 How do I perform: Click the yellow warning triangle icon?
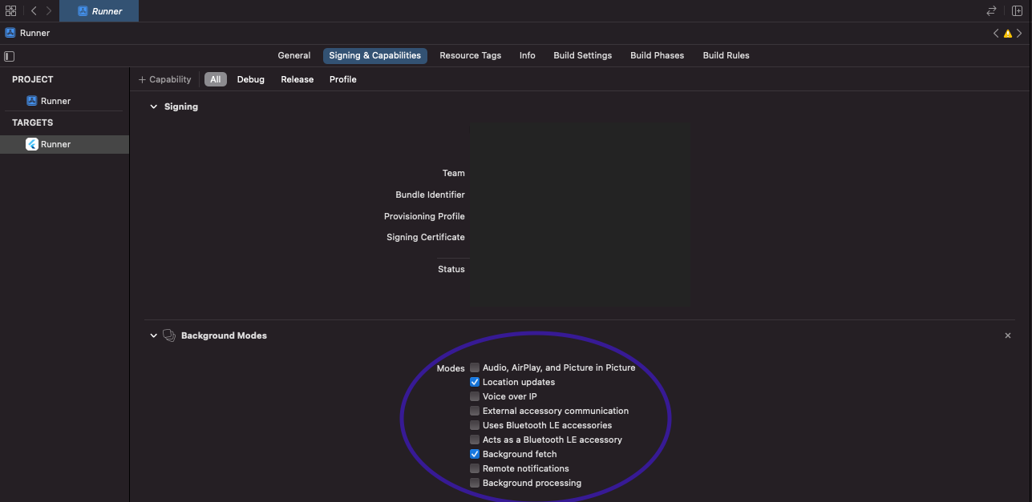[x=1008, y=33]
